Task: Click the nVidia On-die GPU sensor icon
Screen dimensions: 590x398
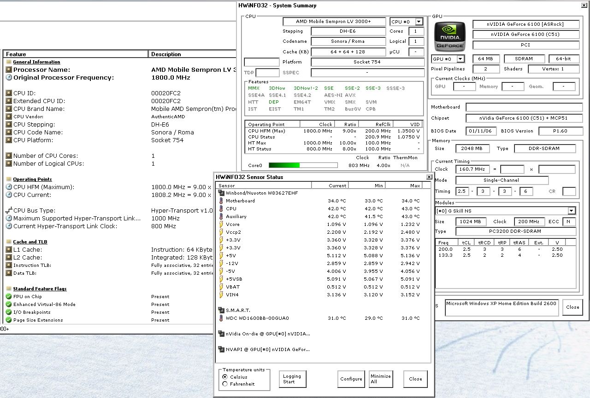Action: tap(221, 334)
